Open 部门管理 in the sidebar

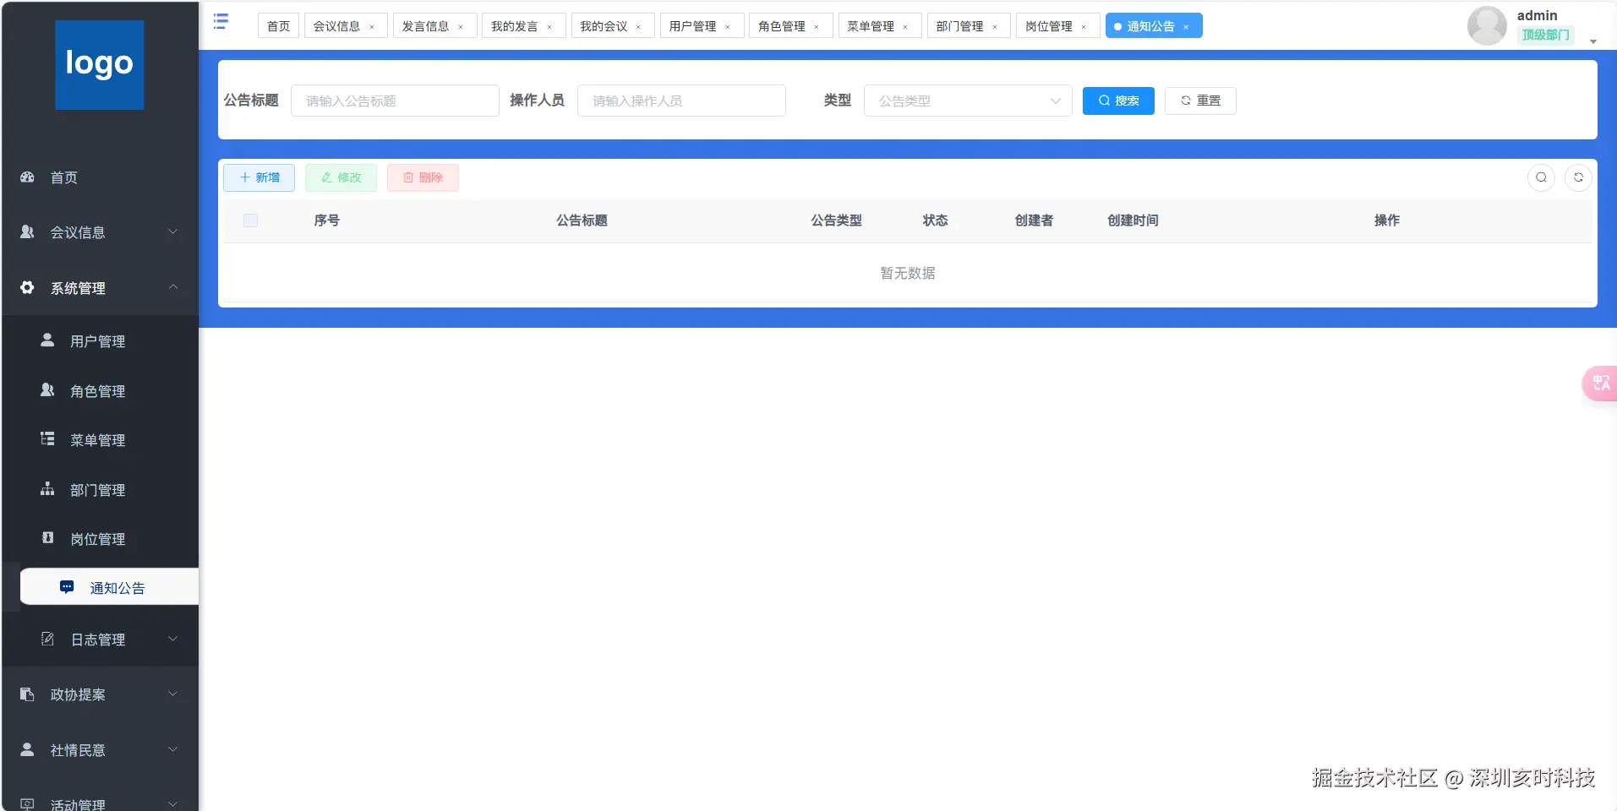100,490
